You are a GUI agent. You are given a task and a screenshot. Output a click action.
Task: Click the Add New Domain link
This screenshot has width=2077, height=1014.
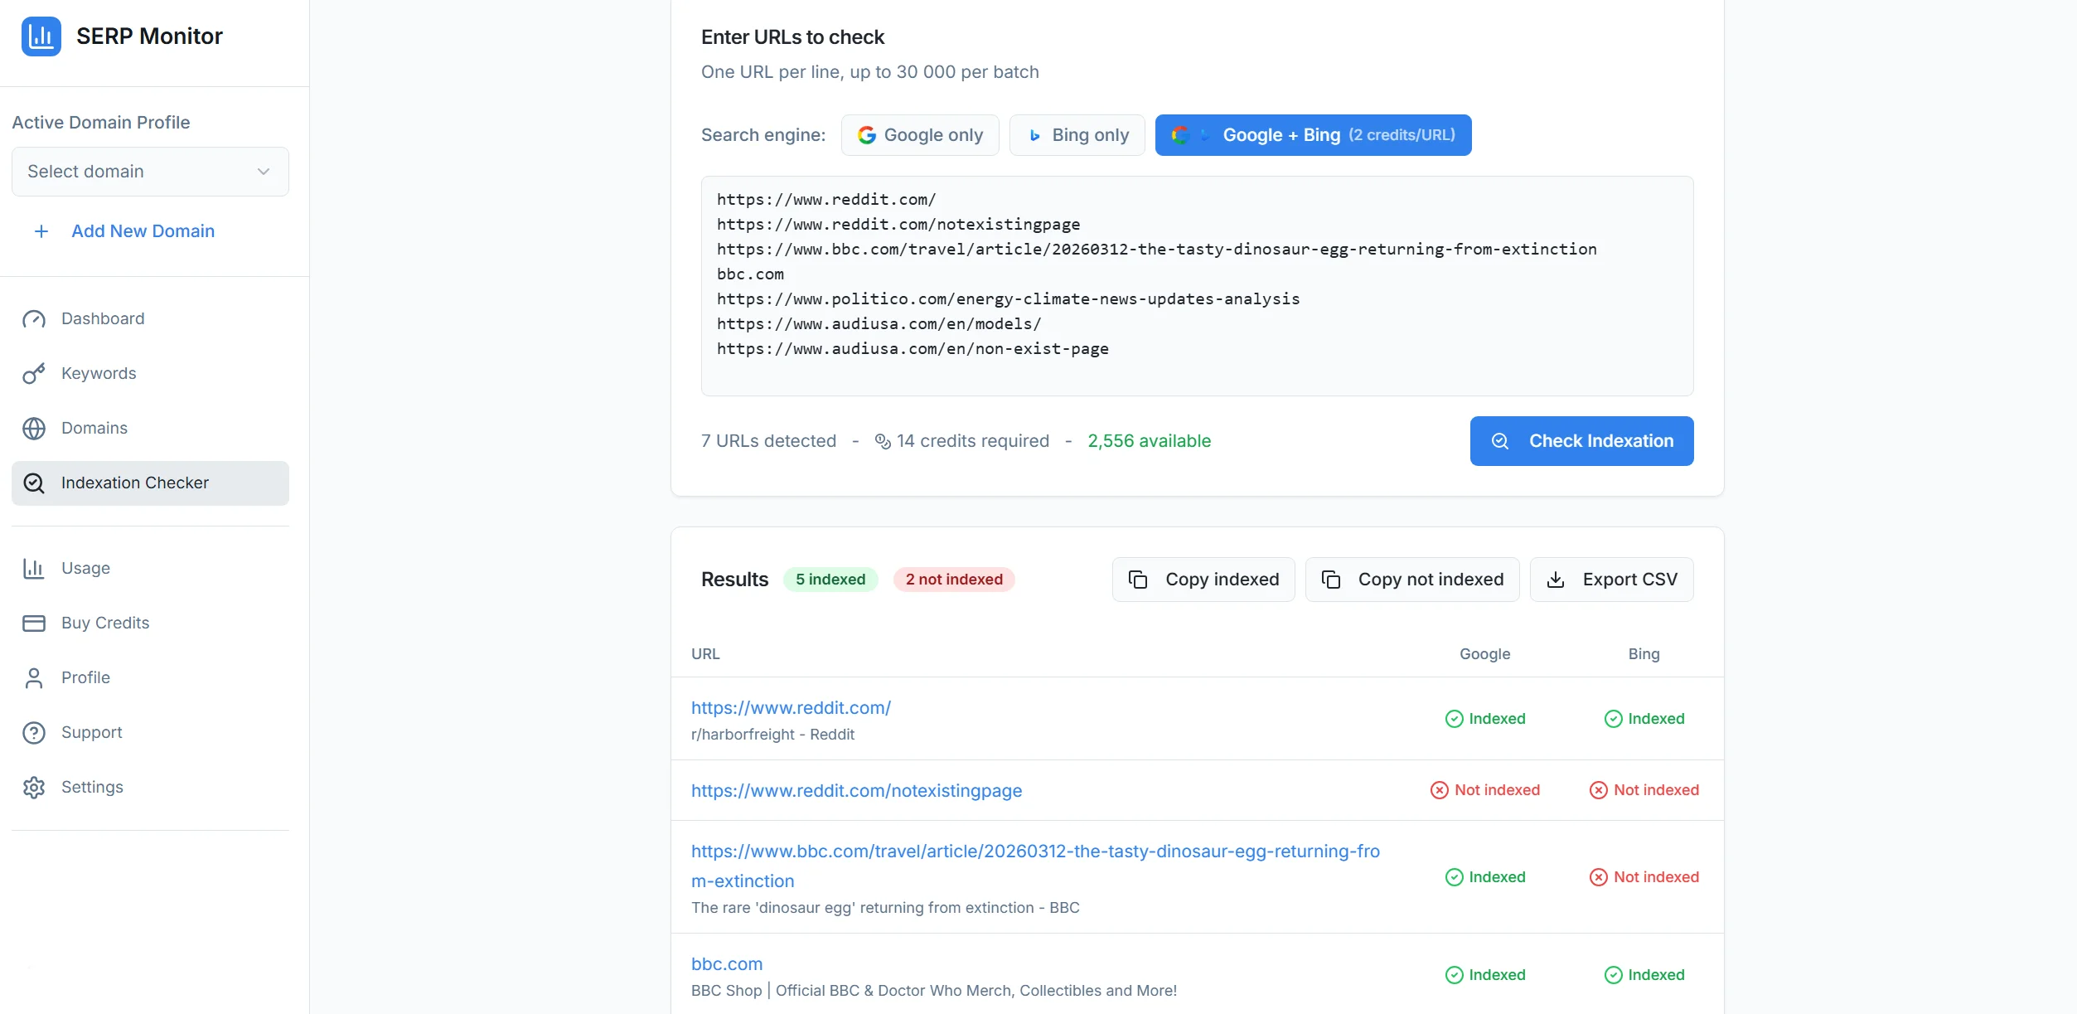pyautogui.click(x=143, y=231)
